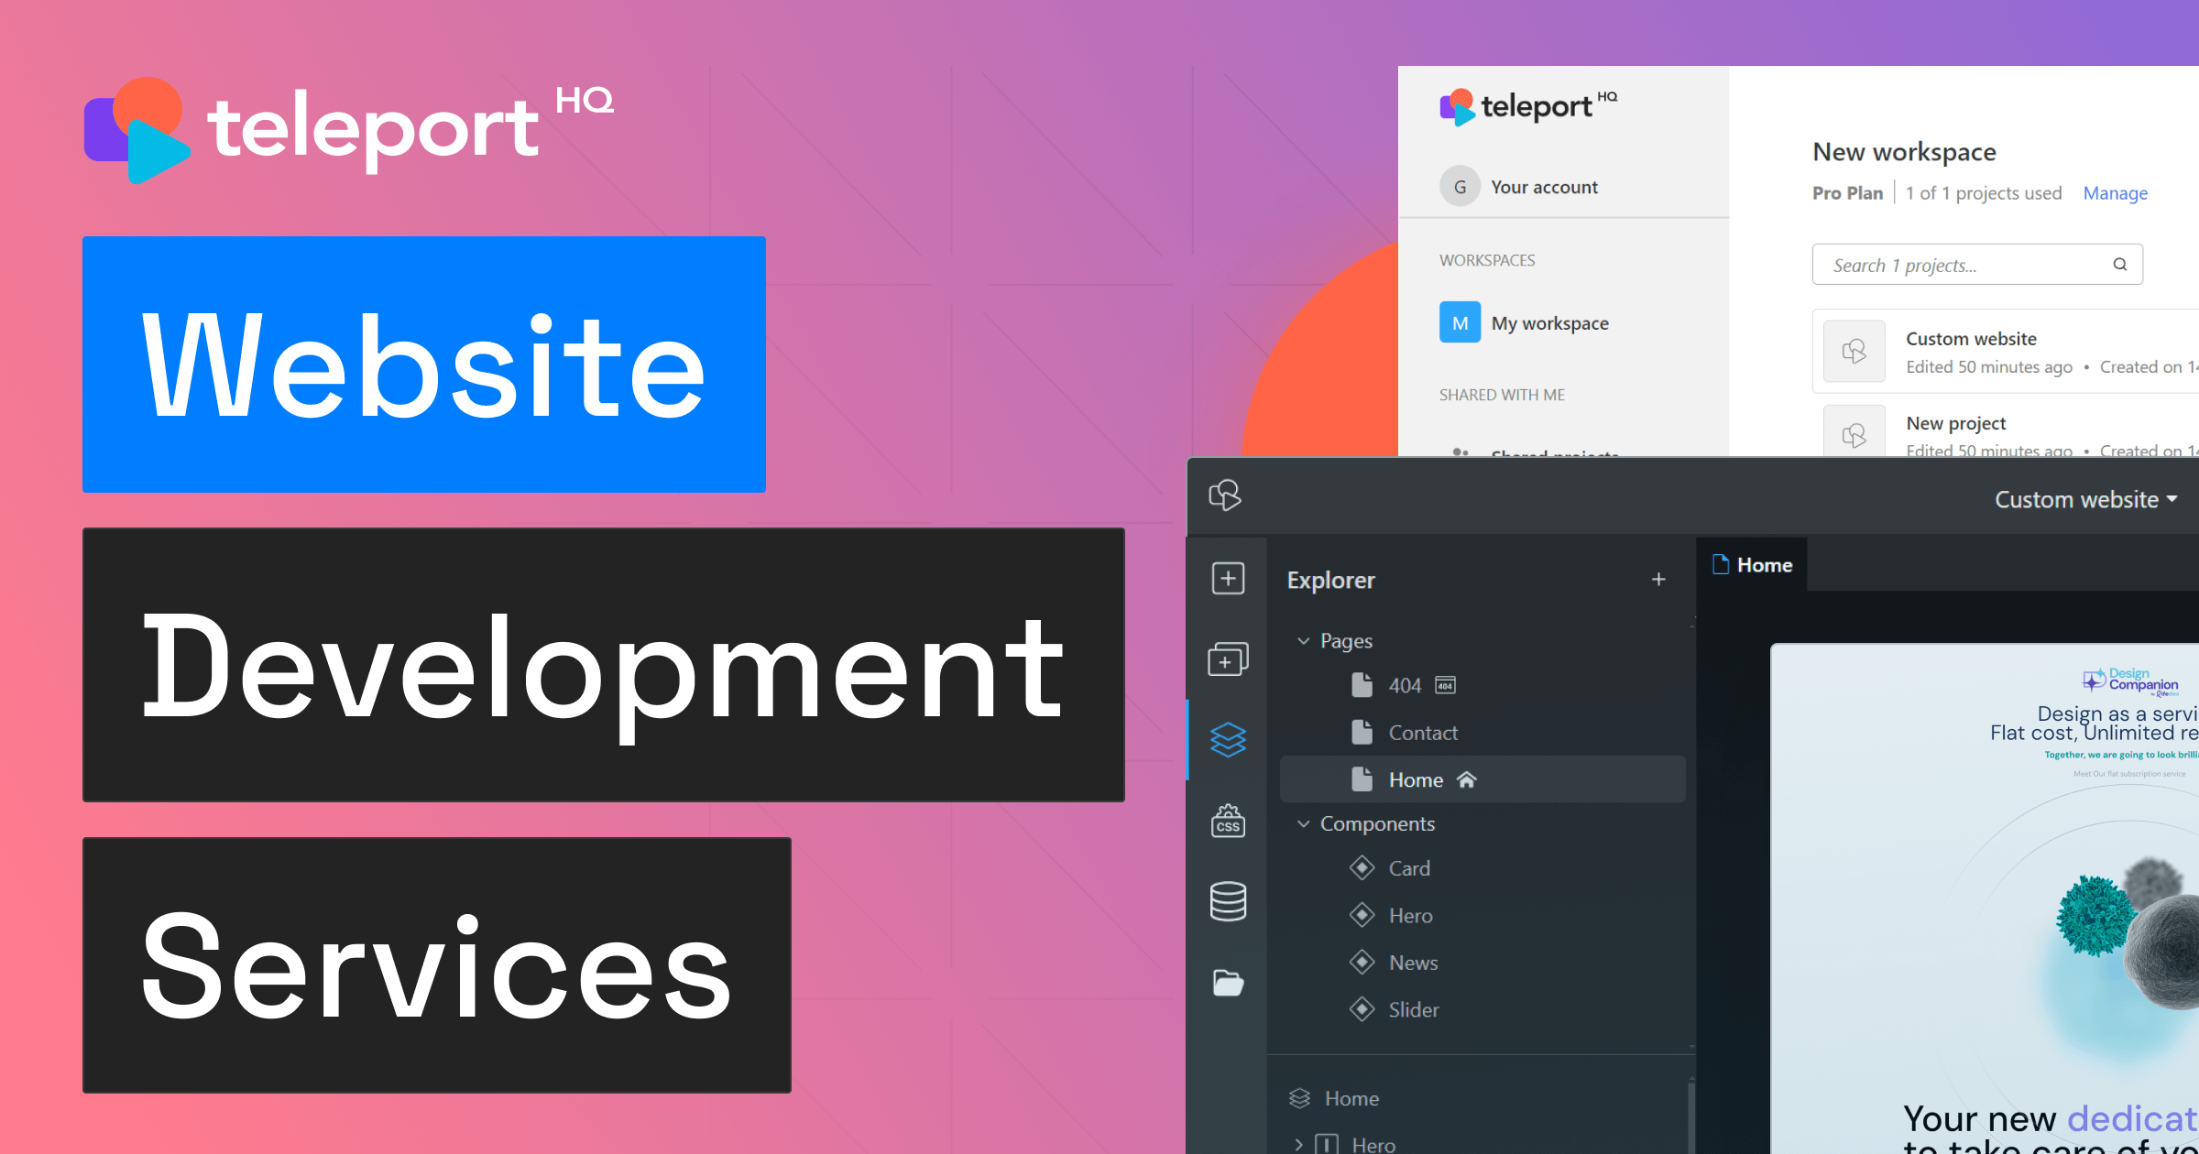Switch to the Home tab
This screenshot has height=1154, width=2199.
(1751, 564)
